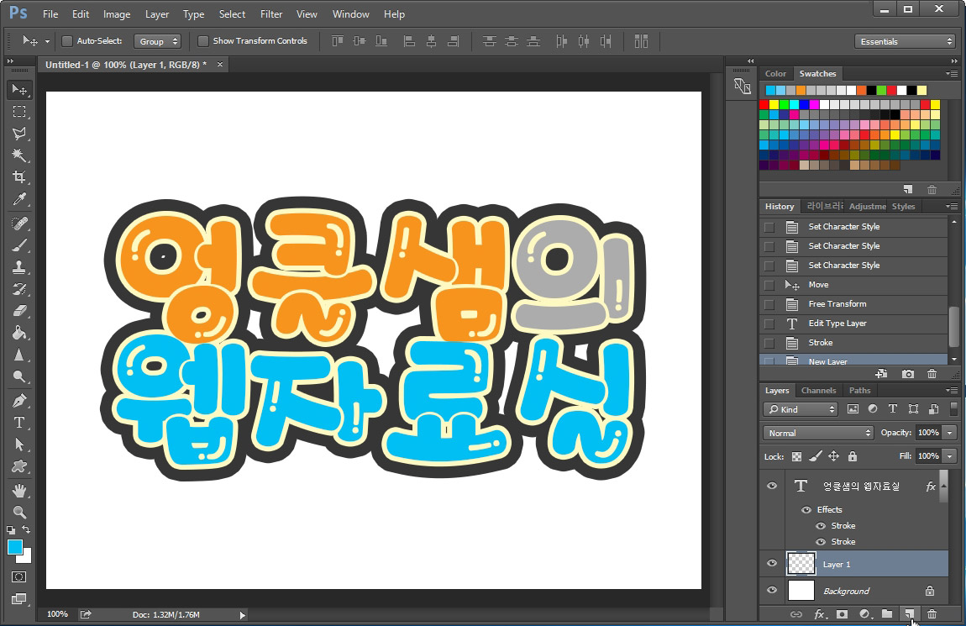The width and height of the screenshot is (966, 626).
Task: Select the Brush tool
Action: (x=19, y=245)
